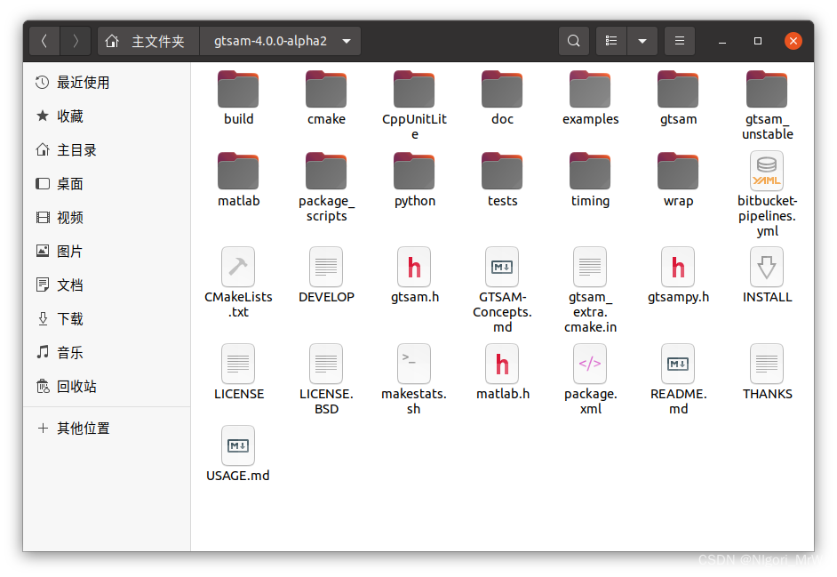Open 收藏 starred items in sidebar
Image resolution: width=837 pixels, height=577 pixels.
pyautogui.click(x=107, y=116)
